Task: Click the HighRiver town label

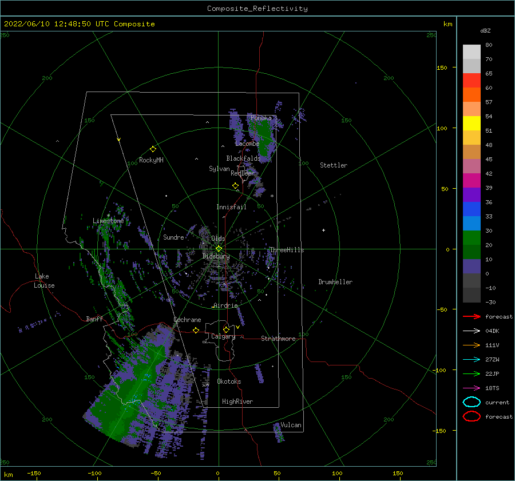Action: 237,402
